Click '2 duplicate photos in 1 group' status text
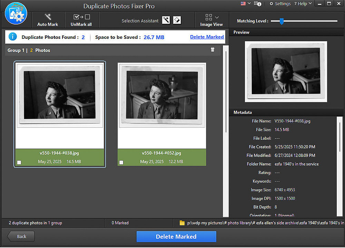The height and width of the screenshot is (248, 345). [36, 223]
